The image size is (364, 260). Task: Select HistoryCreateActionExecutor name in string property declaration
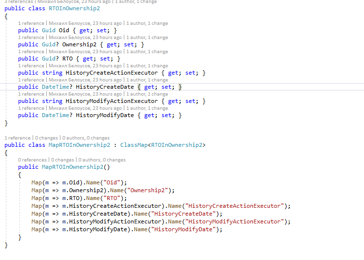click(112, 73)
